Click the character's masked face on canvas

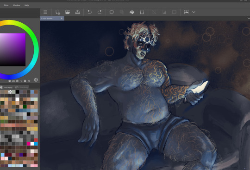(143, 47)
